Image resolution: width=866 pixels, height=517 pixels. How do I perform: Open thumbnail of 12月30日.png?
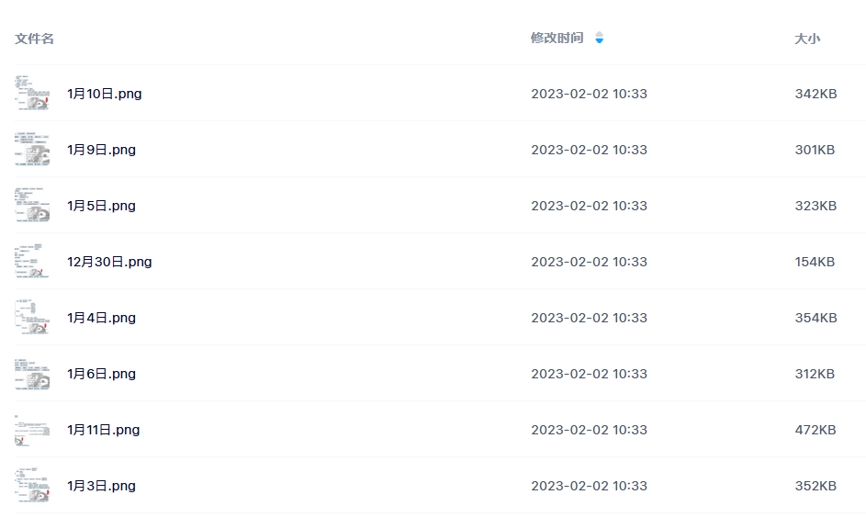(32, 262)
